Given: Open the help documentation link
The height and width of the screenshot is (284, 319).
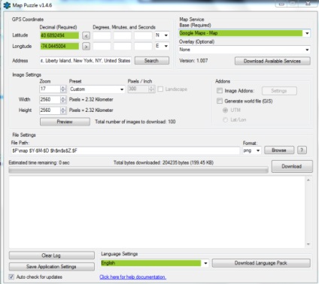Looking at the screenshot, I should coord(132,277).
